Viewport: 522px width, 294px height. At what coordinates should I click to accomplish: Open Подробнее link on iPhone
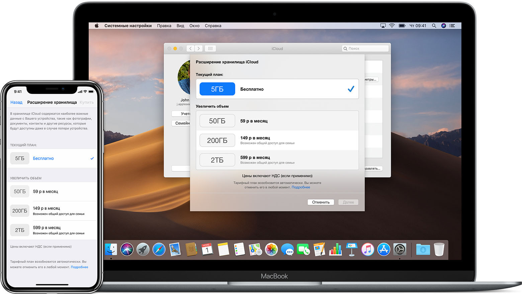pos(79,267)
